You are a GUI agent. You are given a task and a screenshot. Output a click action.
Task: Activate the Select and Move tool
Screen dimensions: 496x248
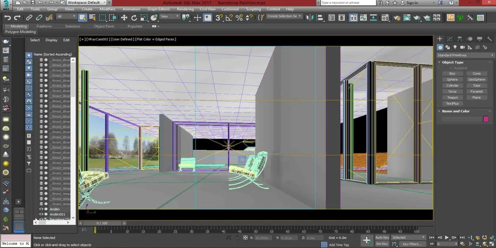[x=124, y=17]
